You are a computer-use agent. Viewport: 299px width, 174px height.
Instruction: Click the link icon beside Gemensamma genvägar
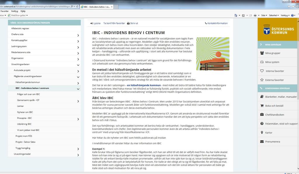click(261, 88)
